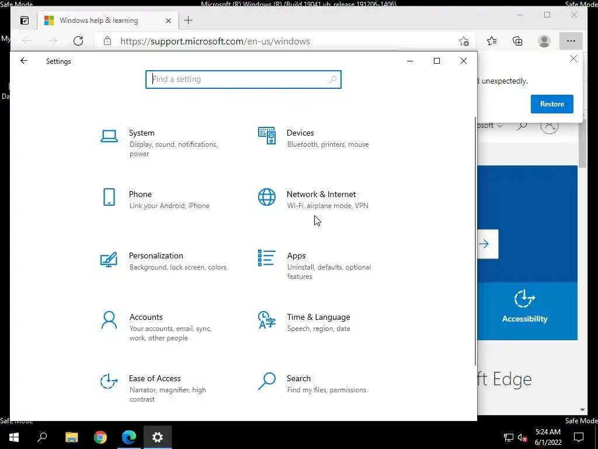
Task: Maximize the Settings window
Action: click(x=437, y=61)
